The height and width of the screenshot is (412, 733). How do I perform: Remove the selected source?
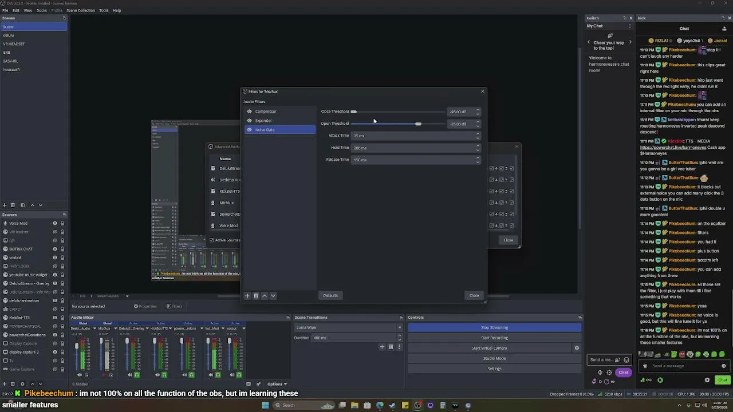click(13, 384)
